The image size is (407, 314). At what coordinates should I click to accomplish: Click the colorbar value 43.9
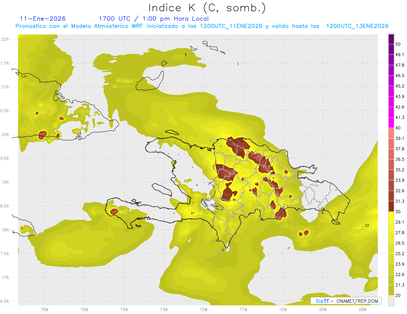(400, 97)
